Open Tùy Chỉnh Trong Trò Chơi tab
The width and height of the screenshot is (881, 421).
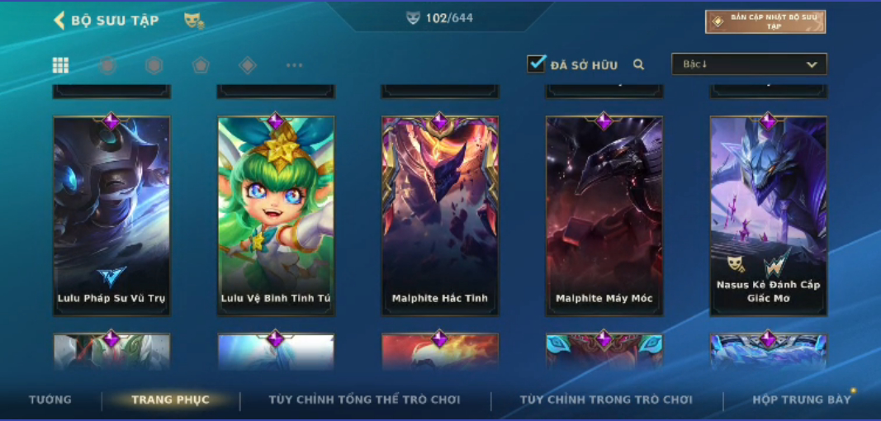606,400
